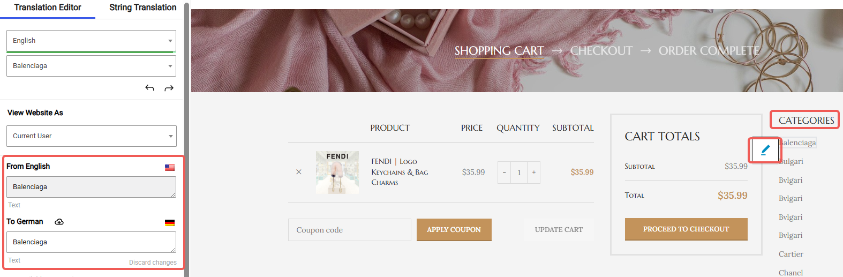This screenshot has width=843, height=277.
Task: Increase quantity with plus button
Action: click(533, 173)
